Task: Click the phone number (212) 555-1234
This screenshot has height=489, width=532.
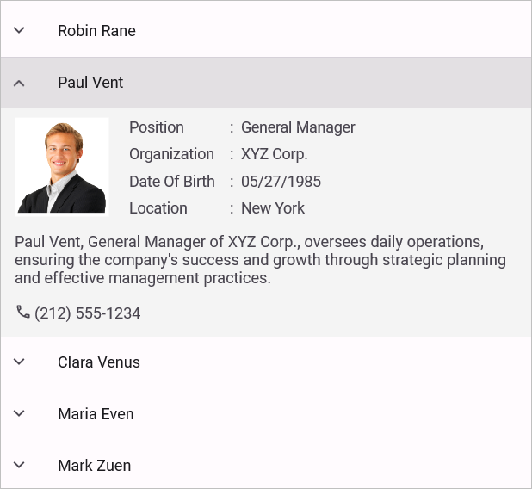Action: click(x=88, y=313)
